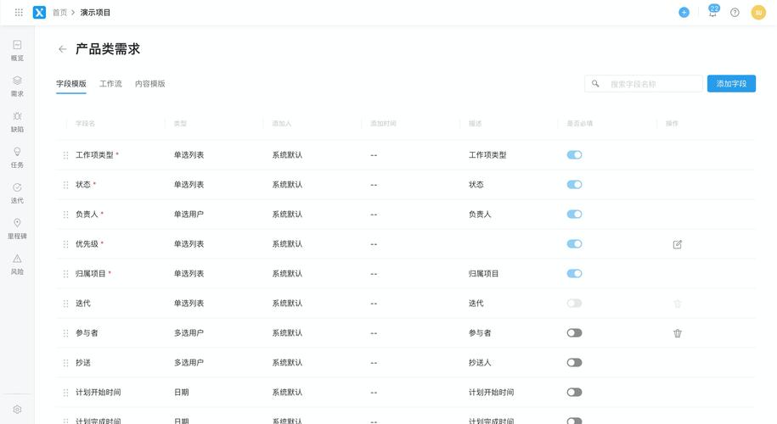Click the 添加人 column header
This screenshot has width=777, height=424.
click(x=281, y=123)
